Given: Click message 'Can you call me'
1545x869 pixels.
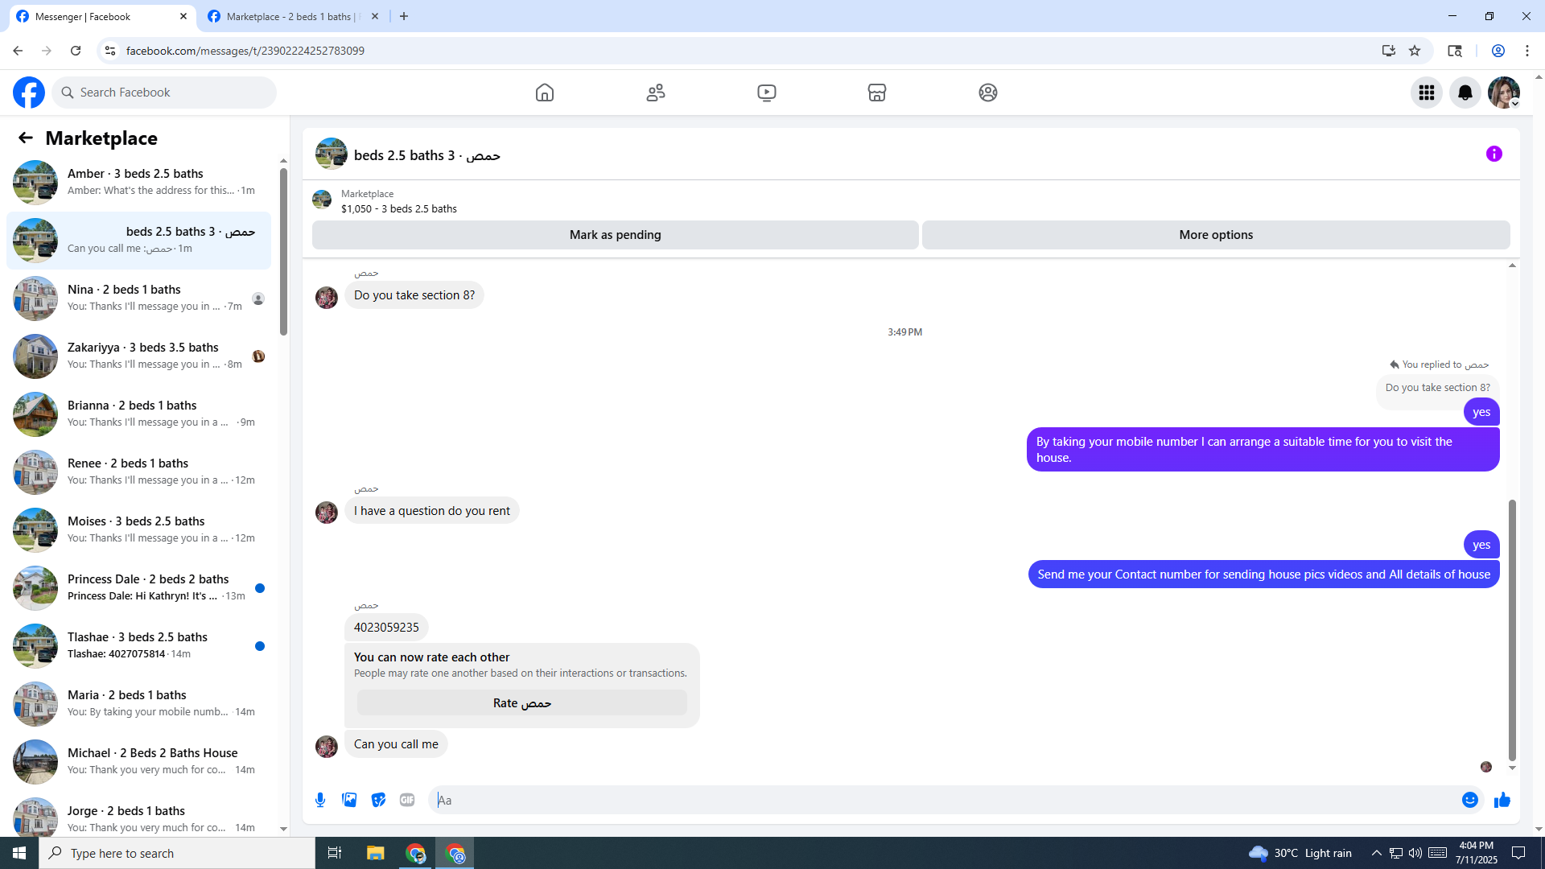Looking at the screenshot, I should coord(396,744).
